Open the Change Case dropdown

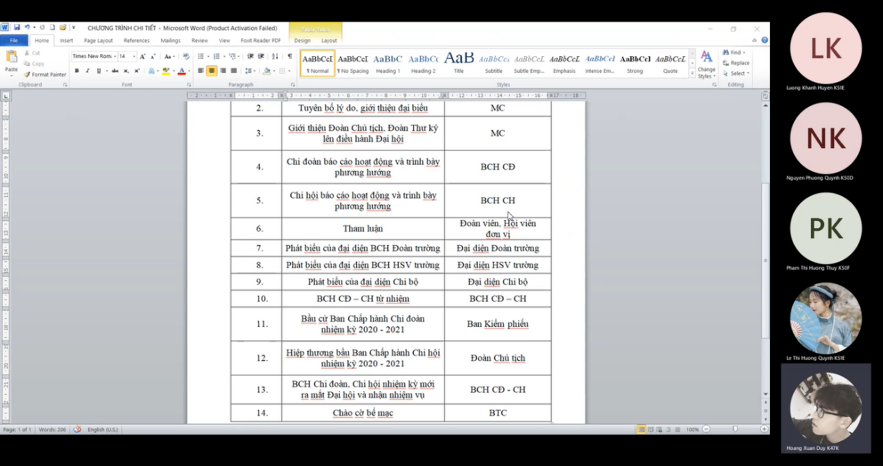[x=169, y=56]
